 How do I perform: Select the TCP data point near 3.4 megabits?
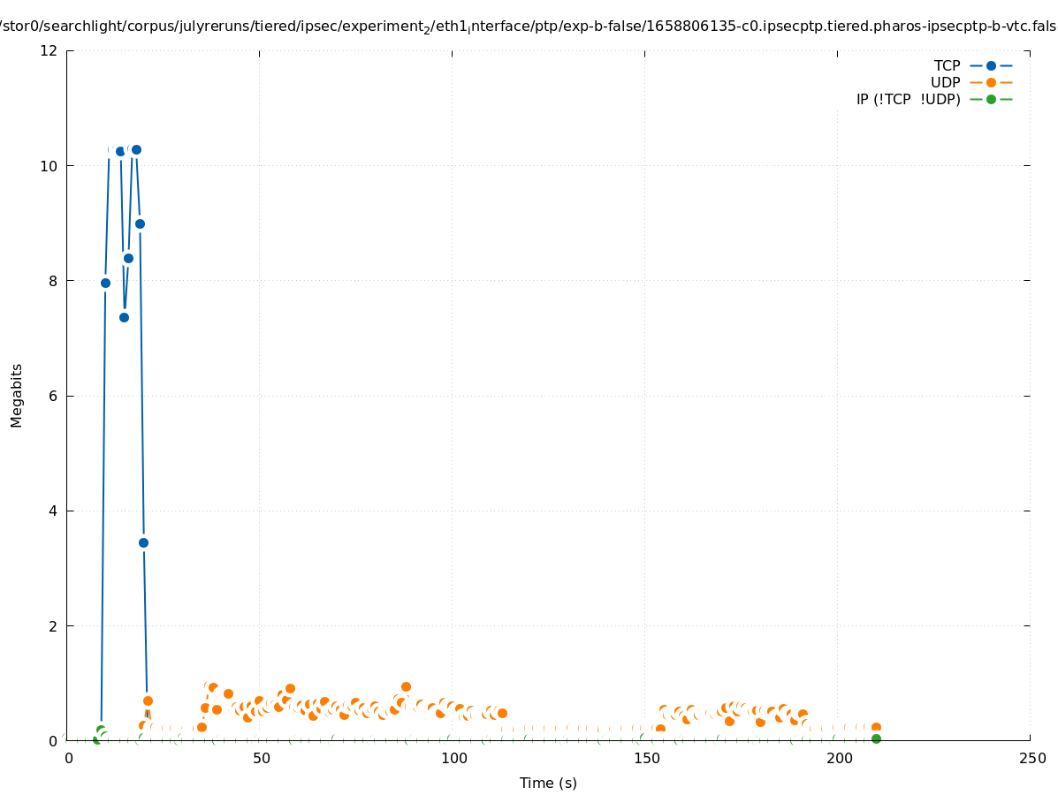point(143,542)
